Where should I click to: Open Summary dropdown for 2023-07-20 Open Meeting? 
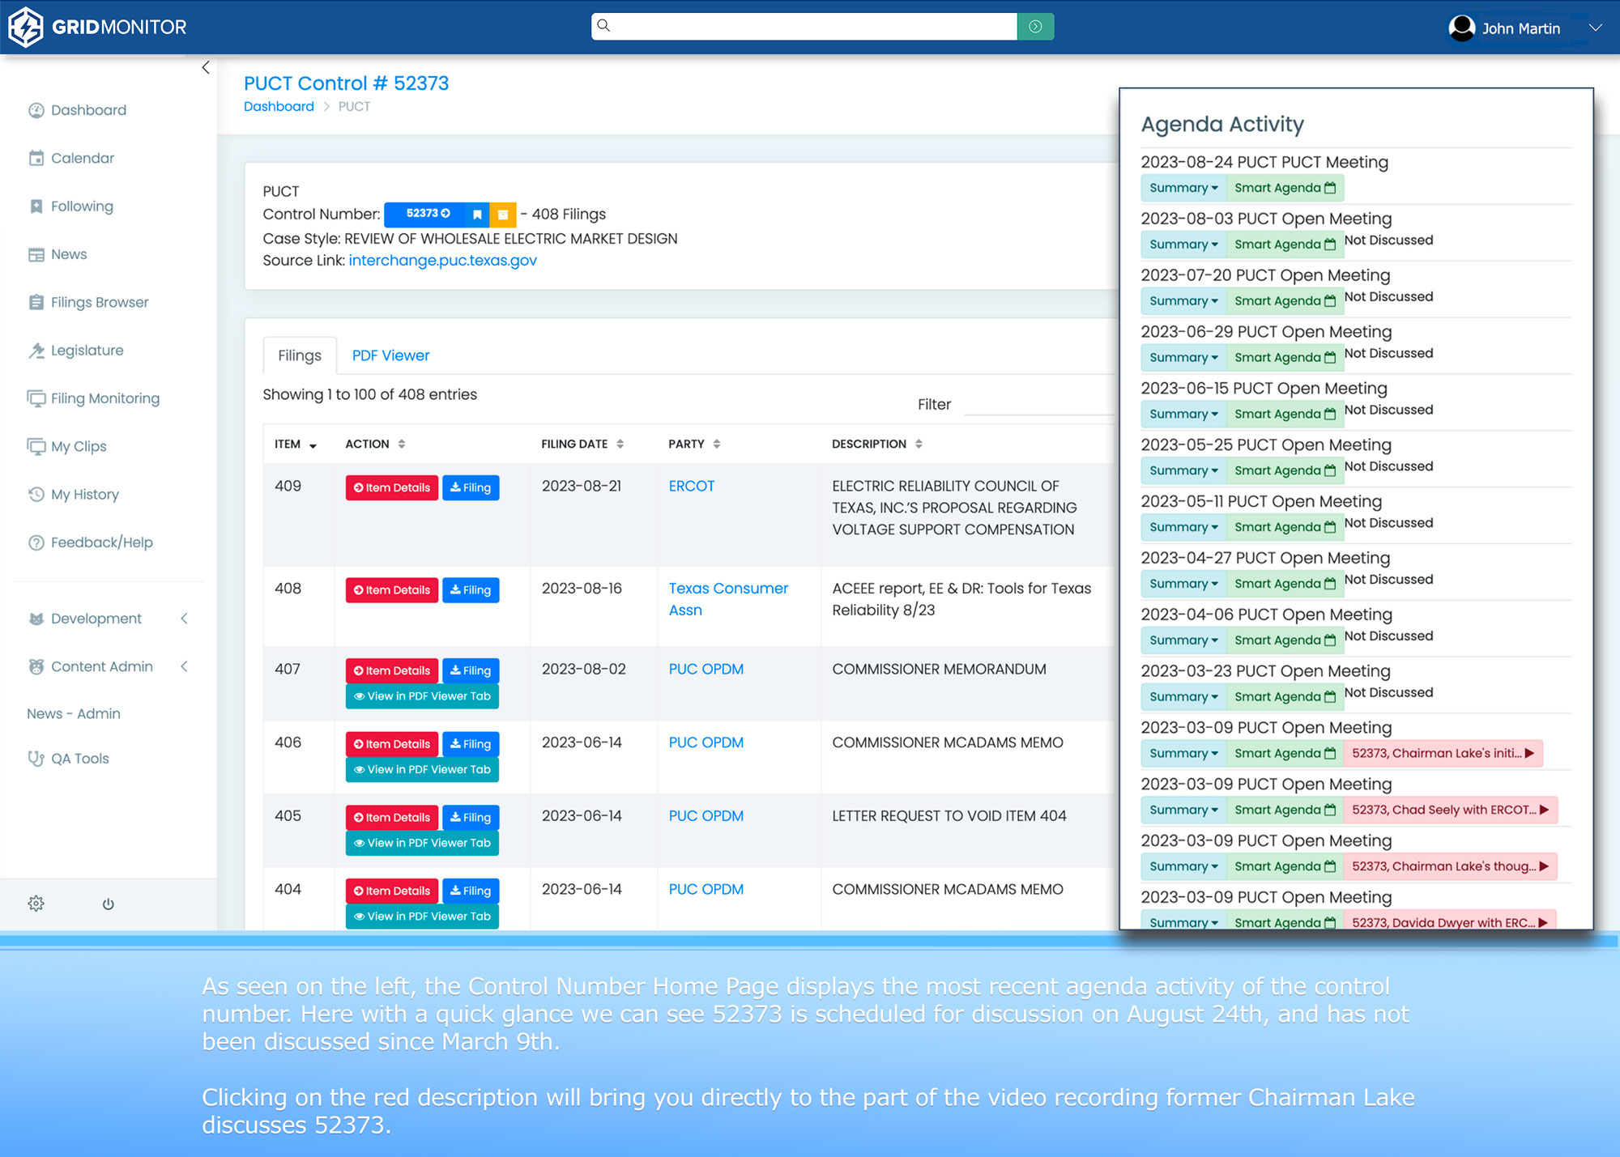coord(1183,301)
